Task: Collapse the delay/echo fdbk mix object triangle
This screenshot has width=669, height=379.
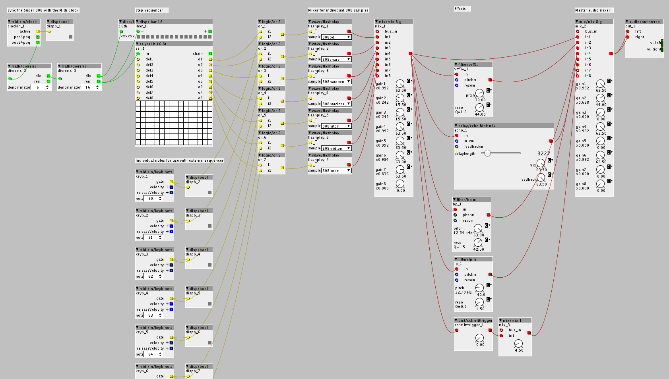Action: pos(456,126)
